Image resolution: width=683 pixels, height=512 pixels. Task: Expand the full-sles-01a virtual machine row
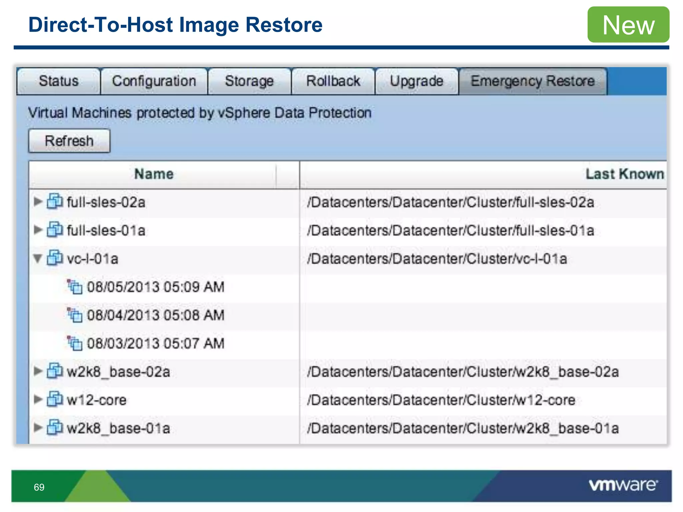point(38,230)
